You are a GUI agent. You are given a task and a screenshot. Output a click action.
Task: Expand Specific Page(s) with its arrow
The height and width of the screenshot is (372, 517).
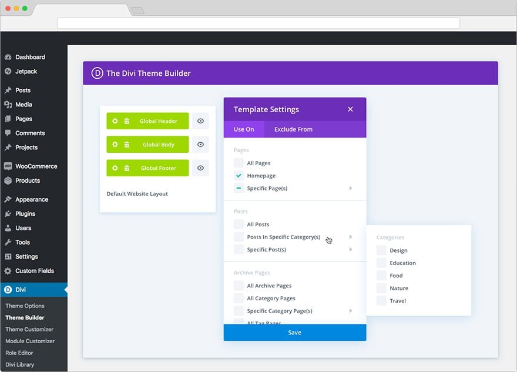[x=351, y=188]
